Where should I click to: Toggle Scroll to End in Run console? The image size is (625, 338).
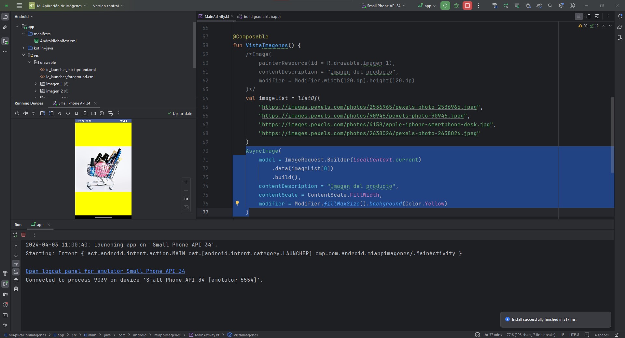pyautogui.click(x=16, y=272)
